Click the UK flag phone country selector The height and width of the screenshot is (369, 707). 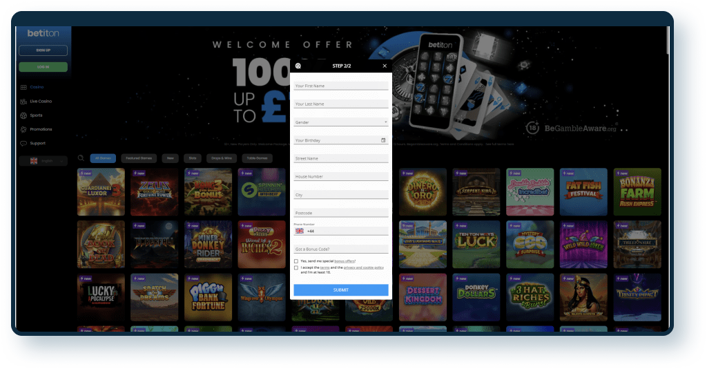[300, 231]
